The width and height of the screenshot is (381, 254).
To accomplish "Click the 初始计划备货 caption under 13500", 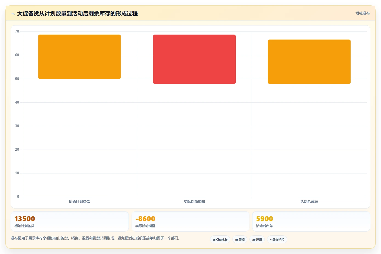I will 24,226.
